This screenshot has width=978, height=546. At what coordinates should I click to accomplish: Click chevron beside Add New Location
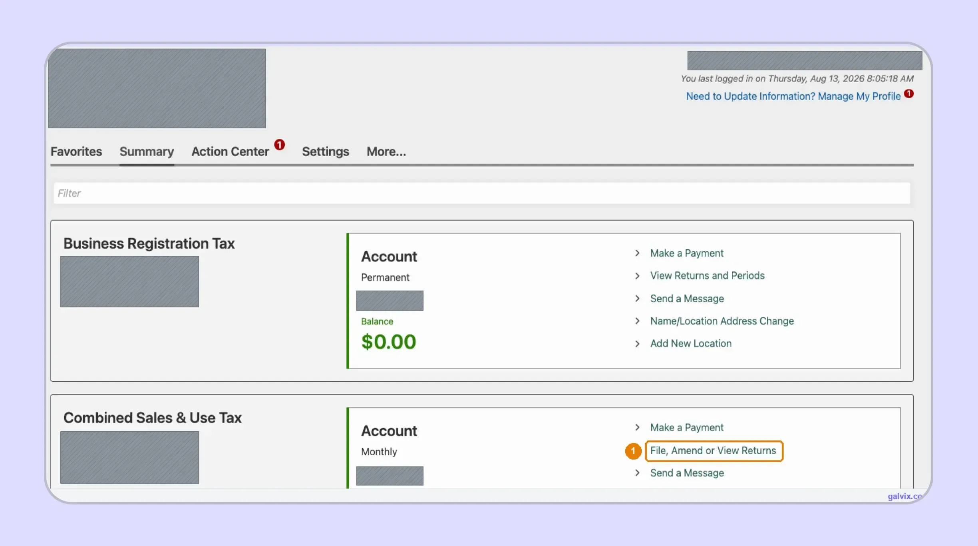(637, 344)
